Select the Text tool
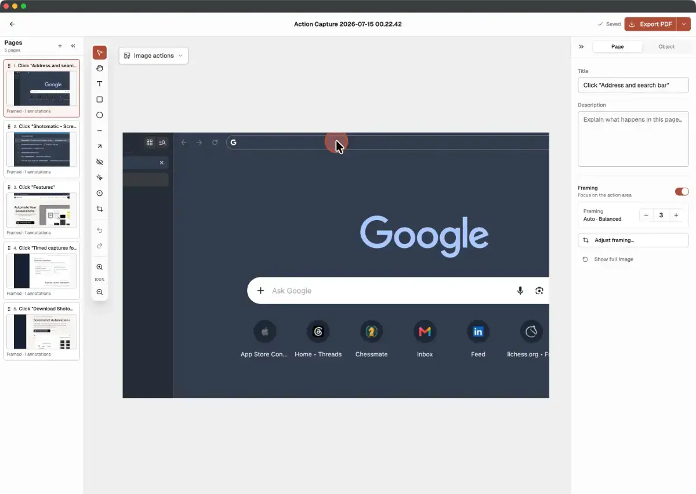Screen dimensions: 696x494 [100, 84]
